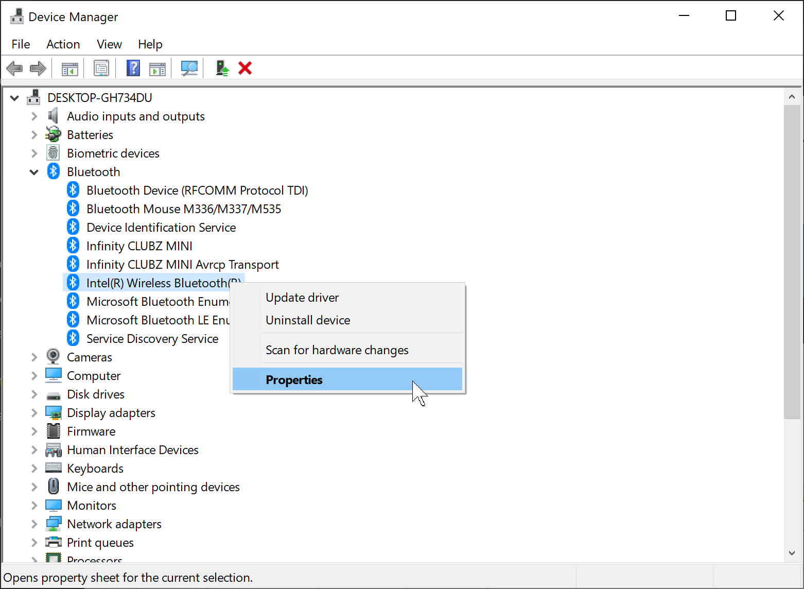Minimize the Device Manager window
The height and width of the screenshot is (589, 804).
click(x=684, y=16)
